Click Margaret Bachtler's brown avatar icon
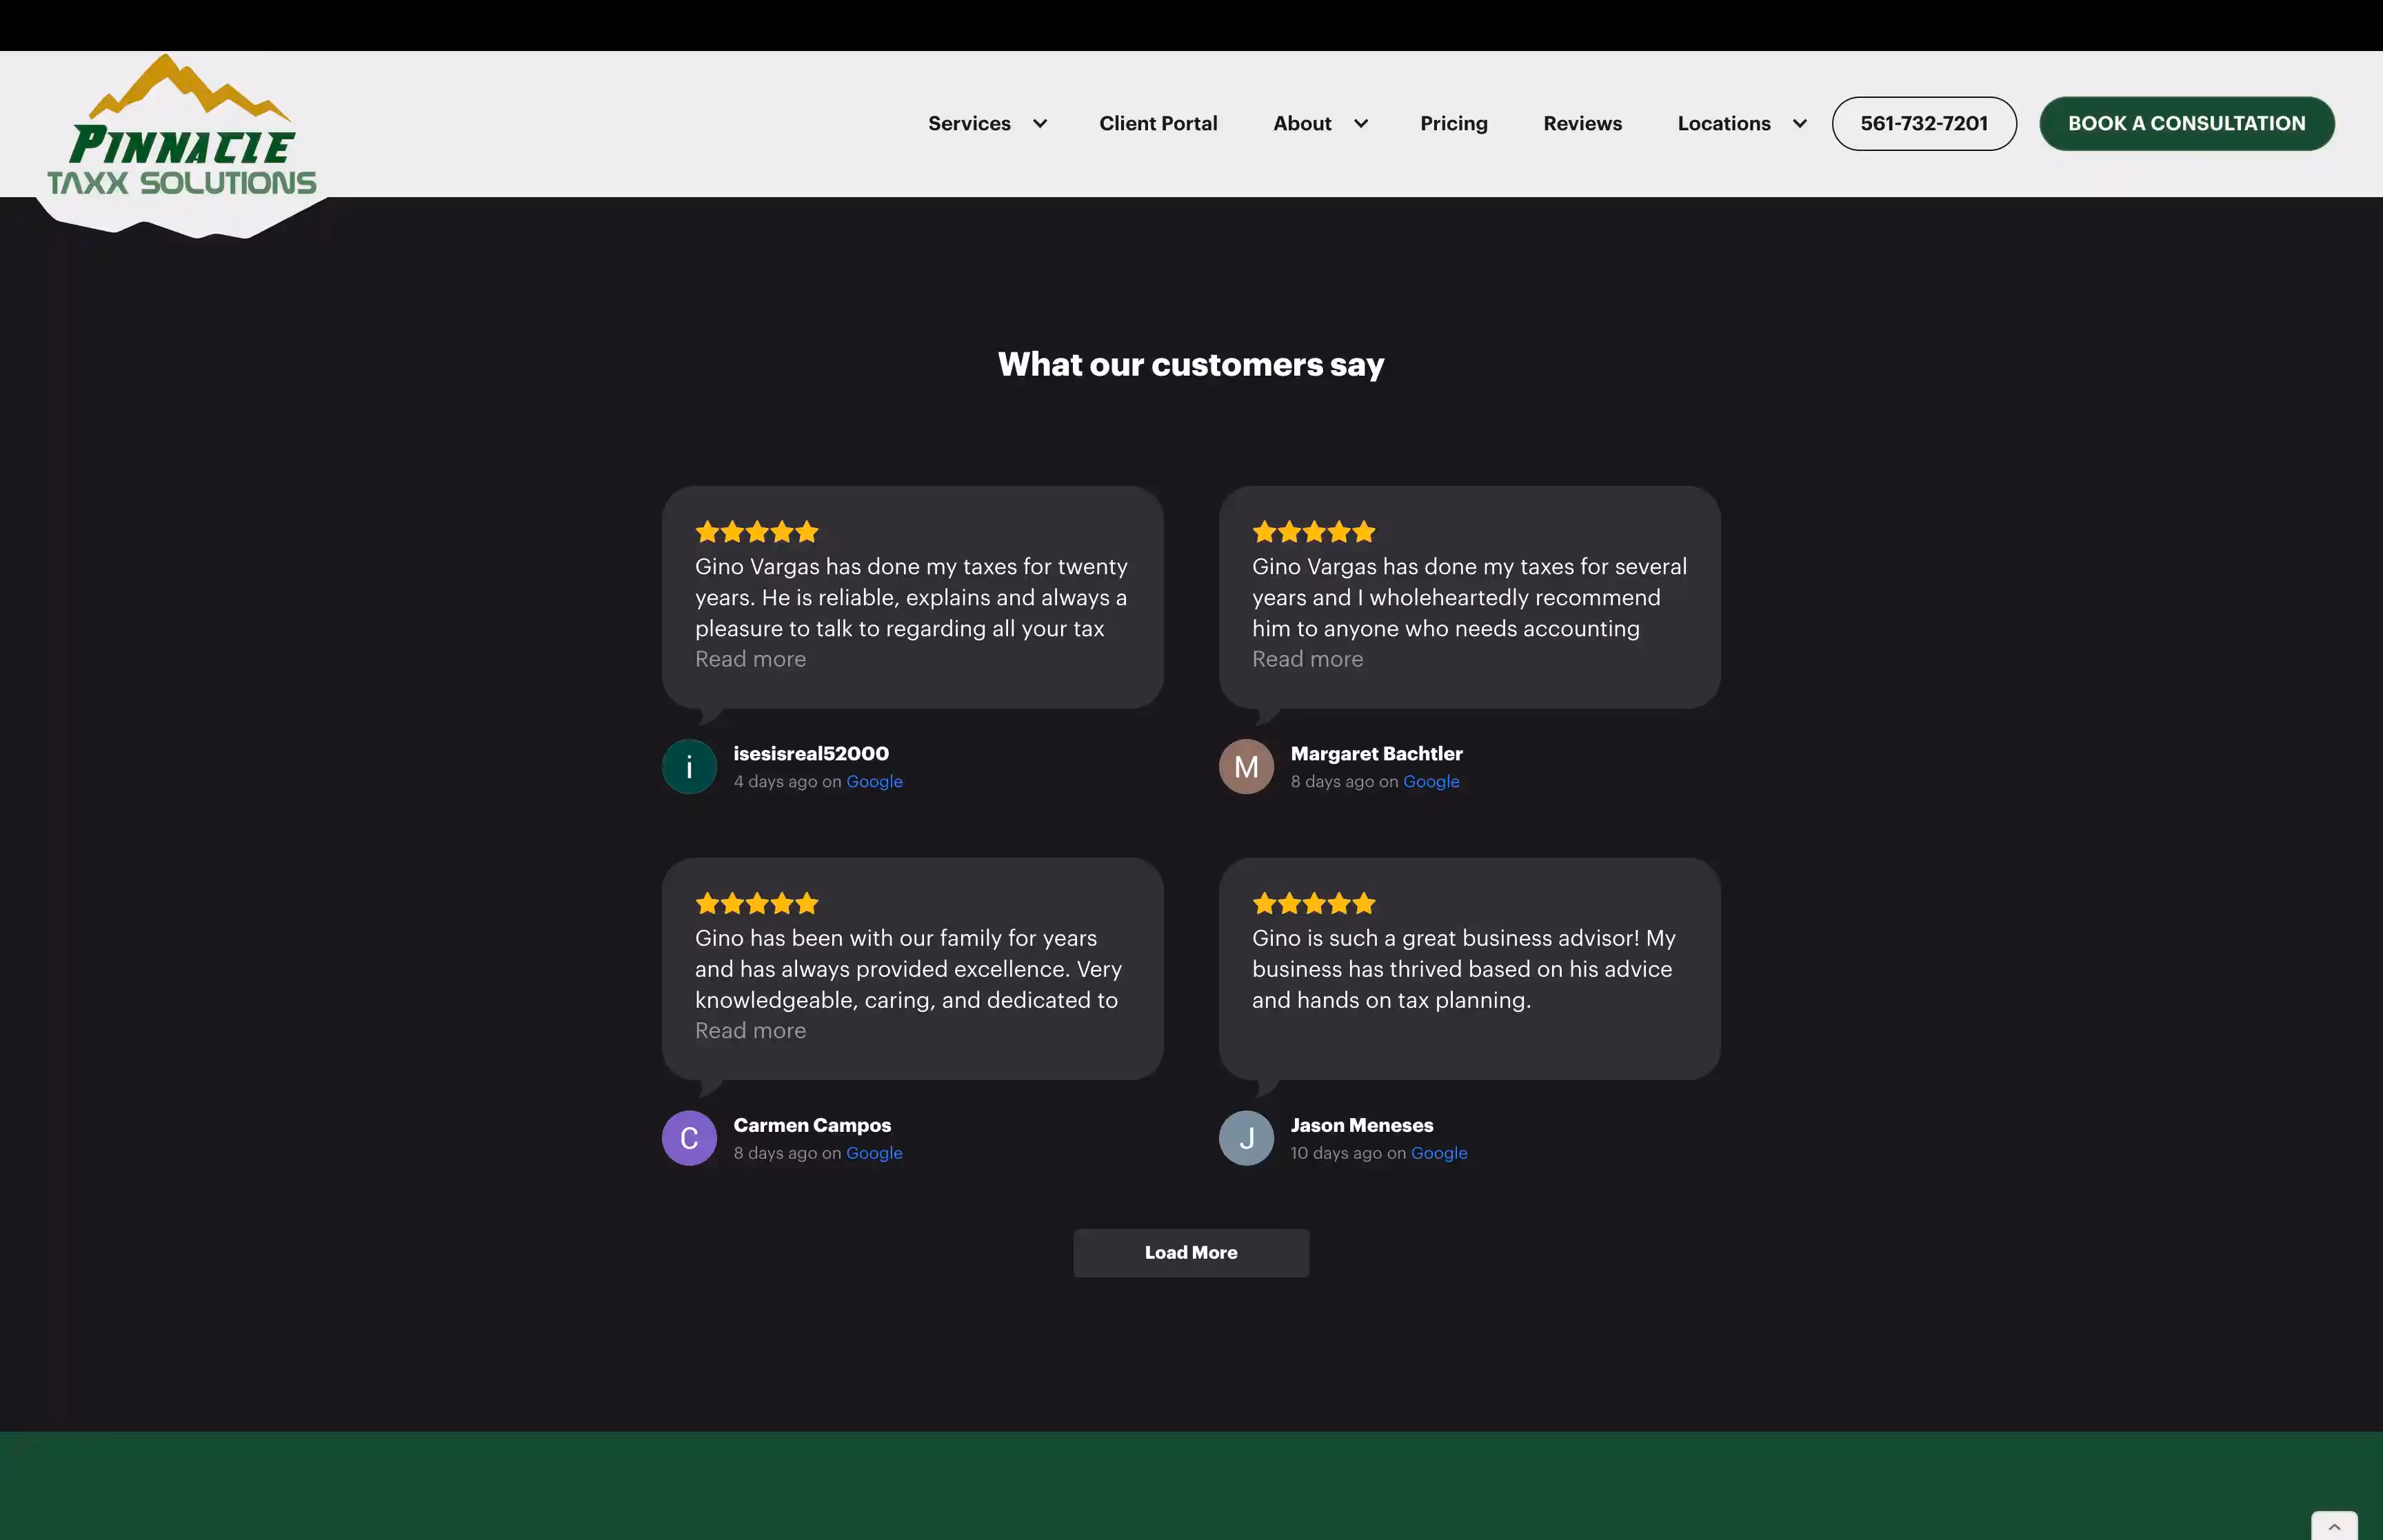This screenshot has height=1540, width=2383. click(x=1246, y=767)
